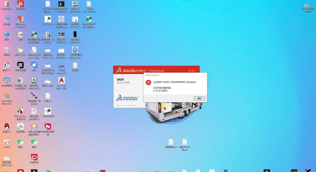Click the 2020 version text on splash

(x=120, y=79)
